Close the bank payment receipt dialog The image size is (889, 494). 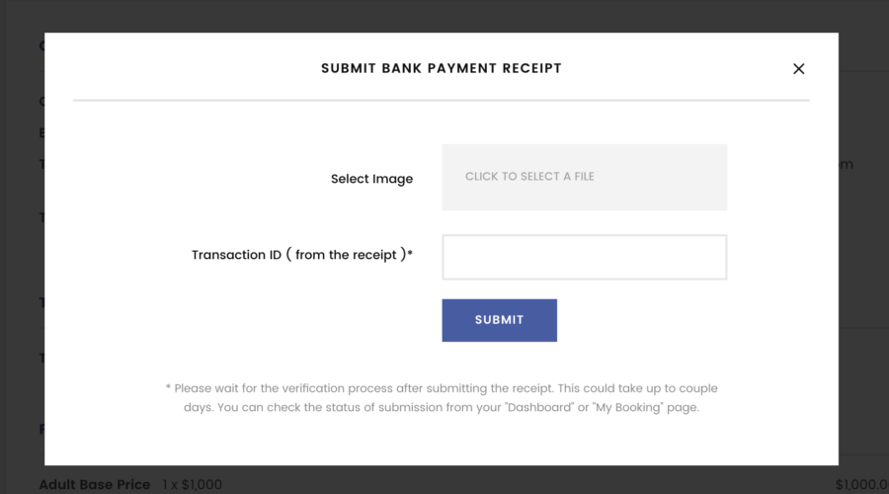pyautogui.click(x=799, y=69)
